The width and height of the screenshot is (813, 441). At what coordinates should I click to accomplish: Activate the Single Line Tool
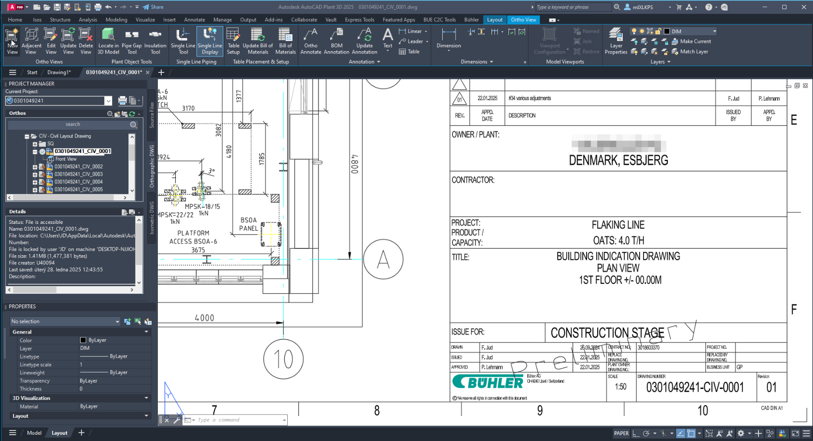(183, 41)
